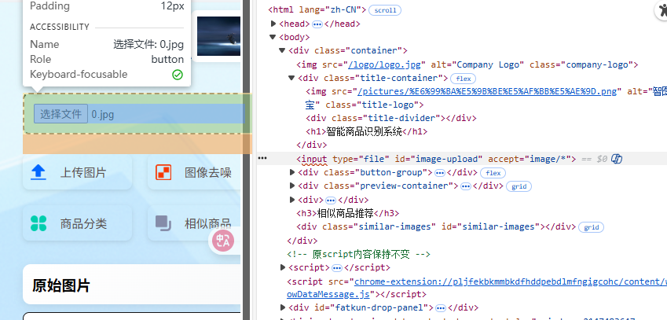Toggle the flex badge on title-container
Image resolution: width=667 pixels, height=320 pixels.
point(463,79)
